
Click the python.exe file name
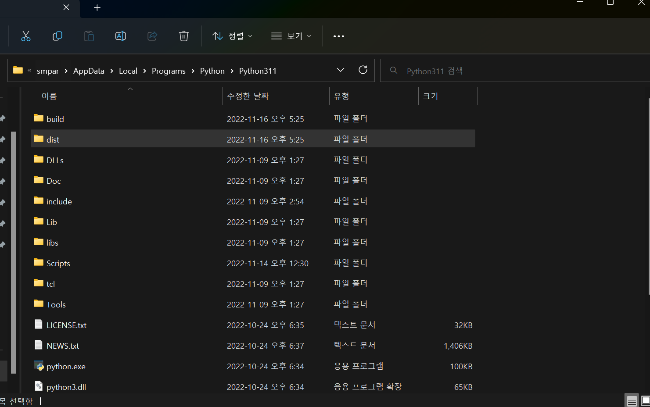pyautogui.click(x=66, y=367)
